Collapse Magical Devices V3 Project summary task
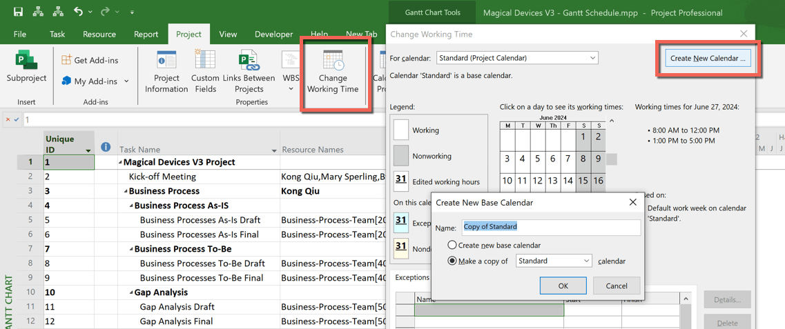This screenshot has height=329, width=785. 120,163
